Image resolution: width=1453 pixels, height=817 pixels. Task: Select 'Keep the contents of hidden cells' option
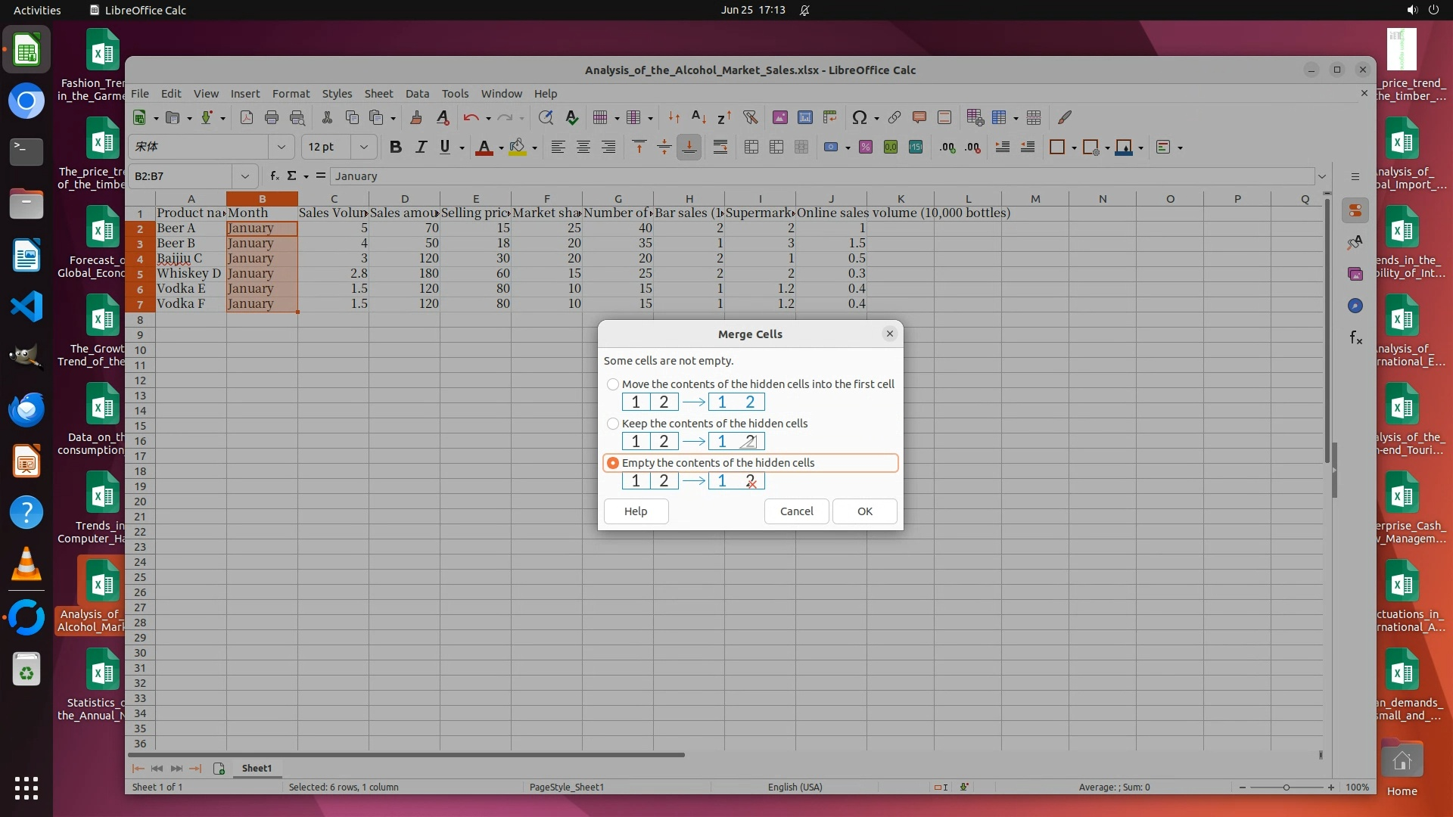[613, 424]
